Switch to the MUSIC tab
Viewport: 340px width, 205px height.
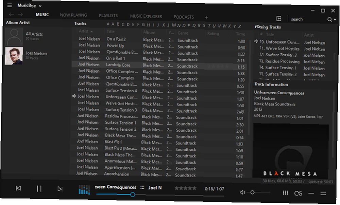pyautogui.click(x=42, y=15)
